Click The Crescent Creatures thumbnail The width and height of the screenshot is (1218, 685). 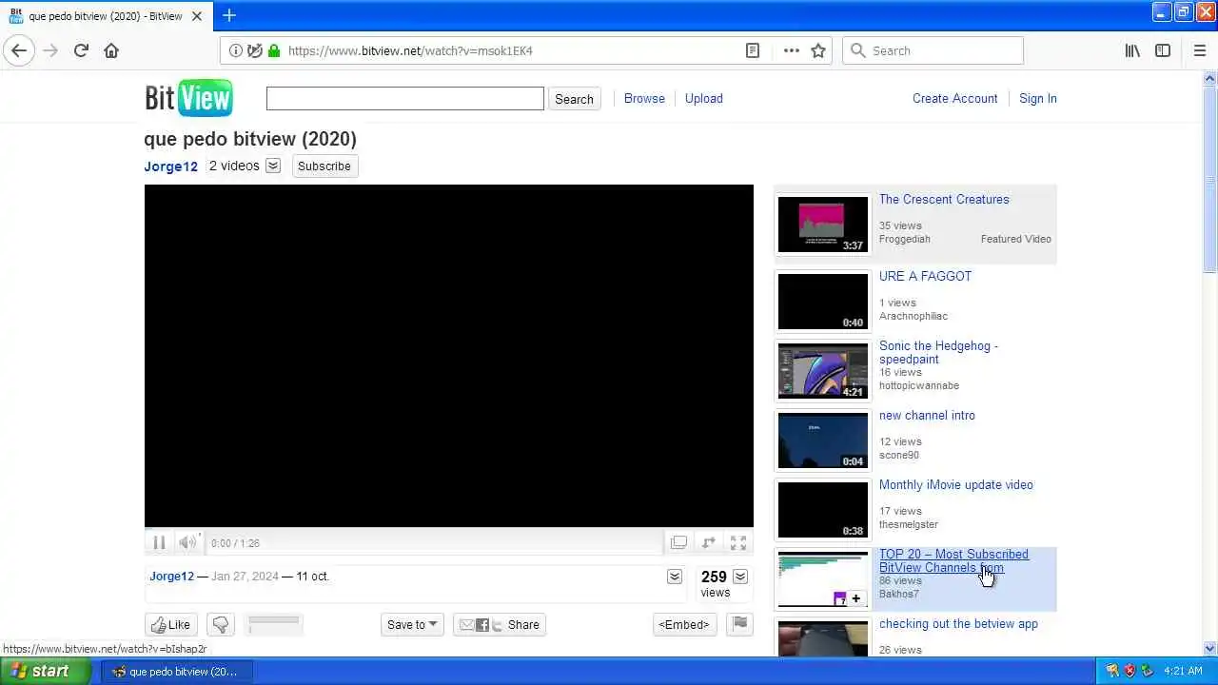[x=823, y=225]
